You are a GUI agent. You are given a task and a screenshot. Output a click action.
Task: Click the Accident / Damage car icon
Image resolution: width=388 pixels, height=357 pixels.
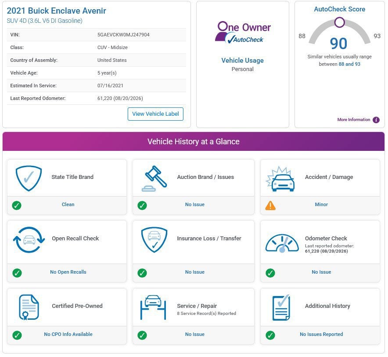(280, 179)
